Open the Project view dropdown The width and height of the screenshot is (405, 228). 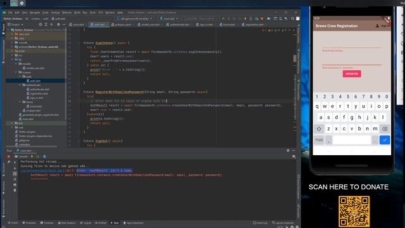pyautogui.click(x=15, y=25)
